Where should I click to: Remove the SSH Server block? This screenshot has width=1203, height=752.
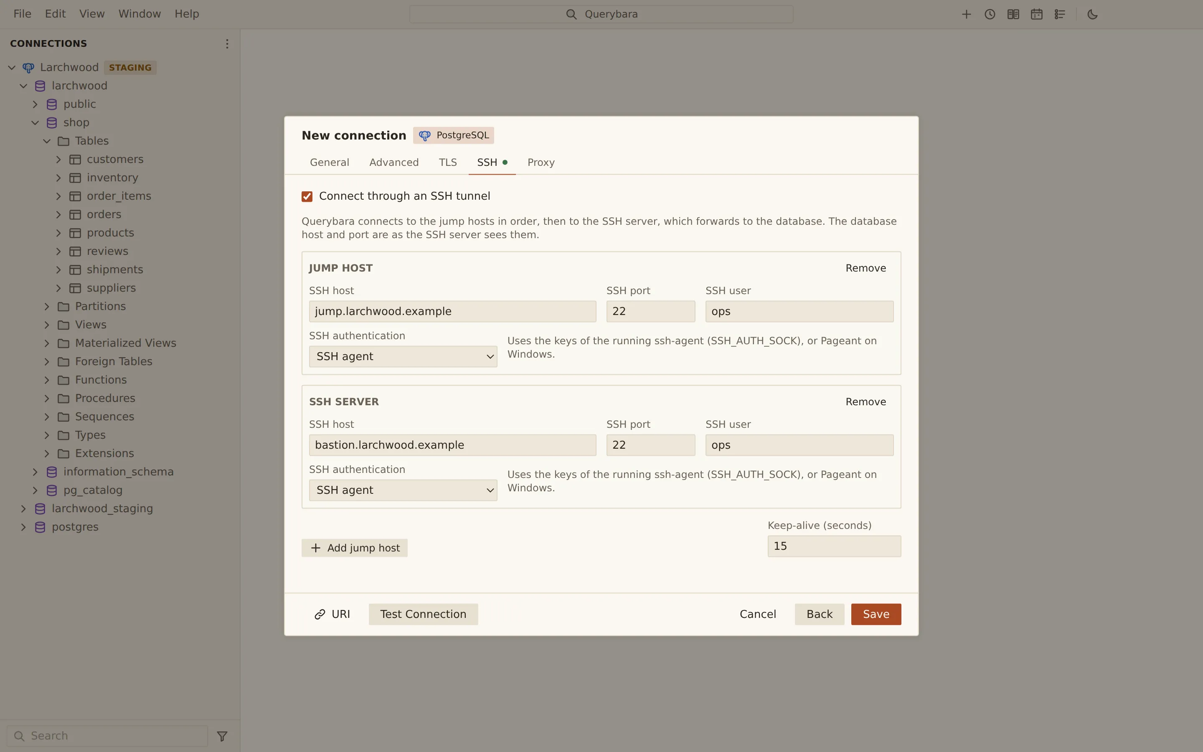pos(865,402)
